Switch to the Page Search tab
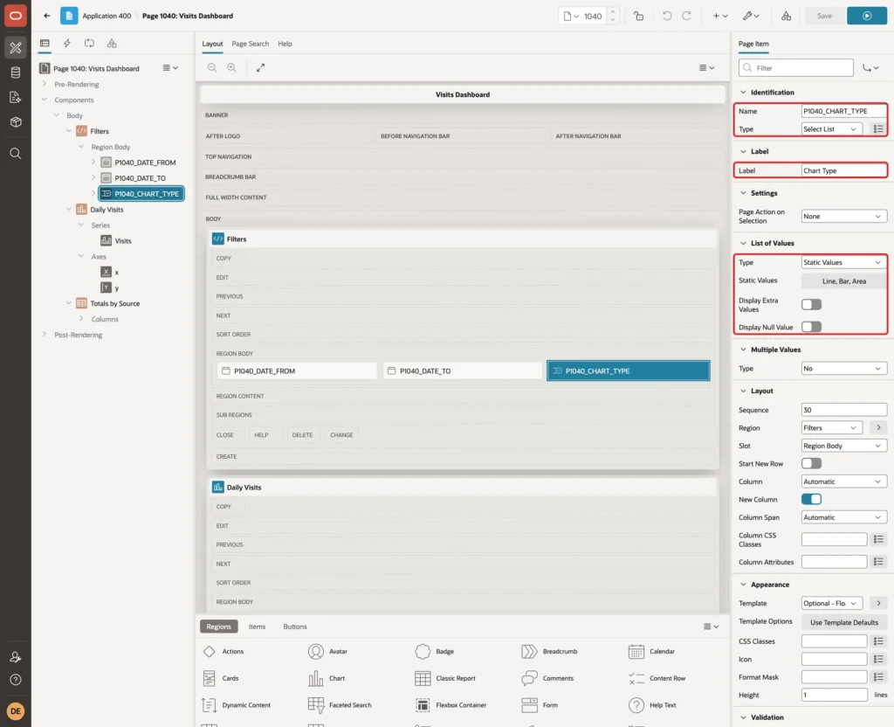 [250, 44]
